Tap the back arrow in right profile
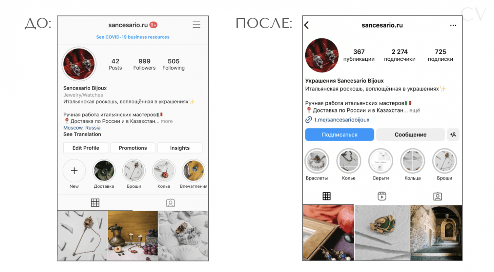Viewport: 494px width, 272px height. [306, 25]
